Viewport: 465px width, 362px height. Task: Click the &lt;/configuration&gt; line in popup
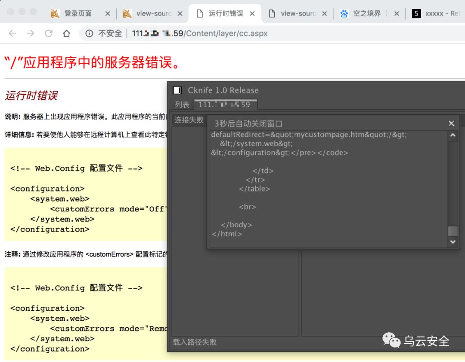(280, 153)
